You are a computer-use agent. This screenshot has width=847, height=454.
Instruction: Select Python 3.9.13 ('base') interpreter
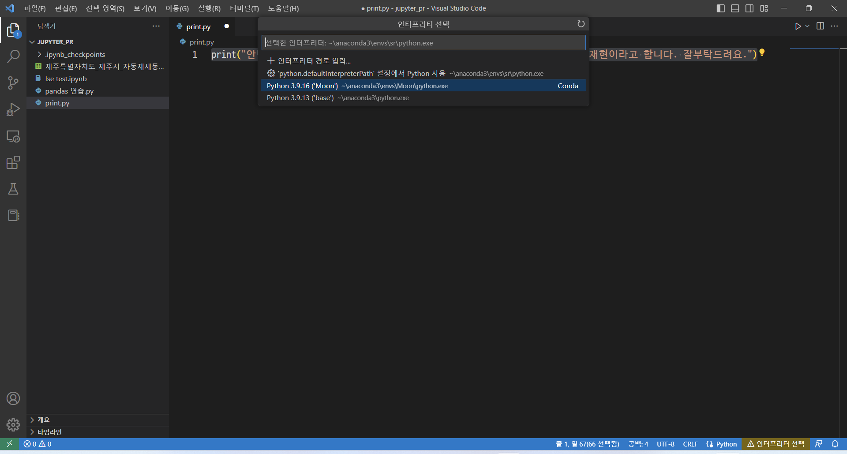(337, 98)
